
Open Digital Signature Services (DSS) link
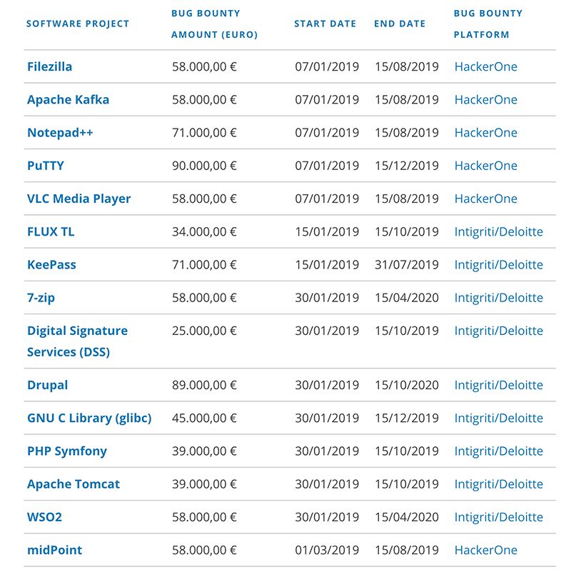coord(77,341)
